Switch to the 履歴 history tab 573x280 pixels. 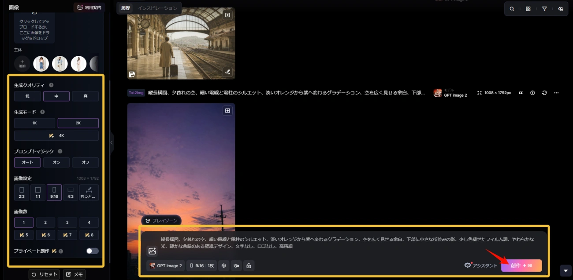pyautogui.click(x=126, y=8)
